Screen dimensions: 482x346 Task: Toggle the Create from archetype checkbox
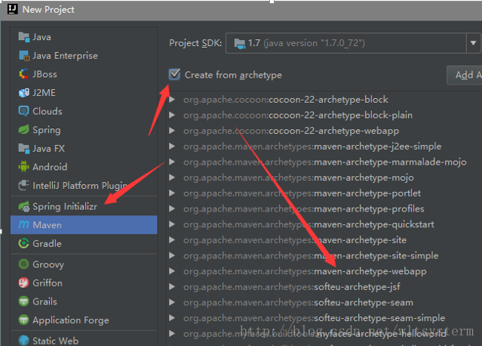[x=174, y=75]
